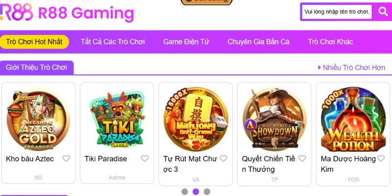Click the R88 logo icon

(17, 12)
